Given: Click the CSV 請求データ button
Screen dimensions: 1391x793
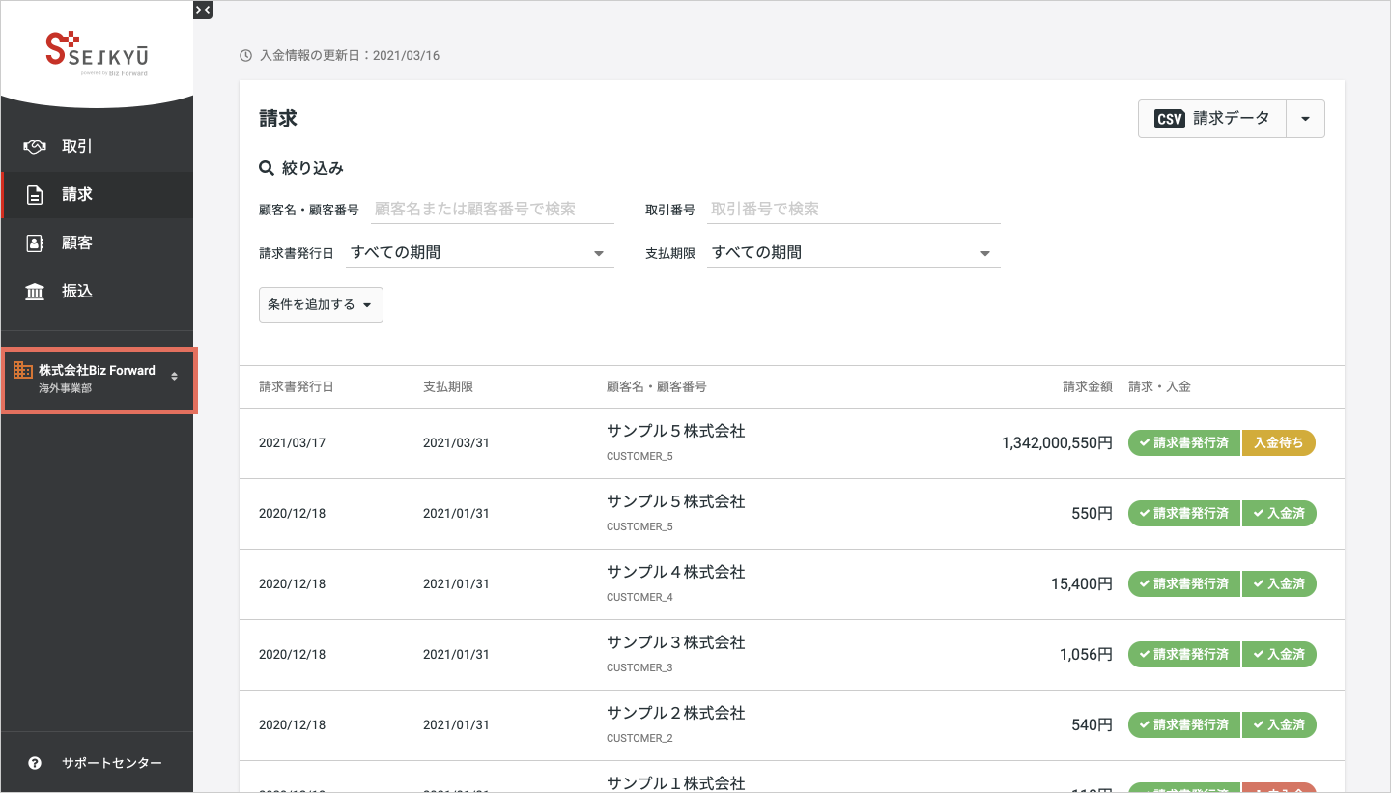Looking at the screenshot, I should (x=1212, y=119).
